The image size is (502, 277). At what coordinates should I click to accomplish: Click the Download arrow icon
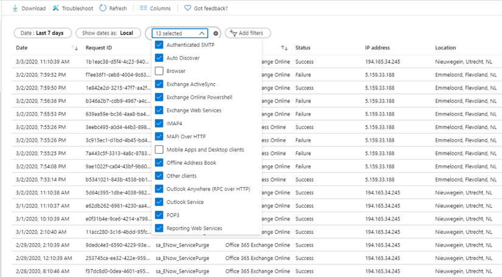point(15,9)
